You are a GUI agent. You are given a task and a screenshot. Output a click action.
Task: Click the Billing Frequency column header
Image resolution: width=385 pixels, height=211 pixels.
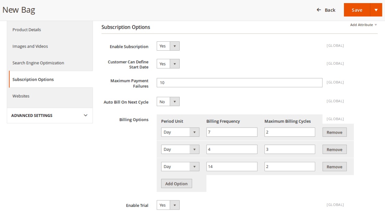(x=223, y=121)
